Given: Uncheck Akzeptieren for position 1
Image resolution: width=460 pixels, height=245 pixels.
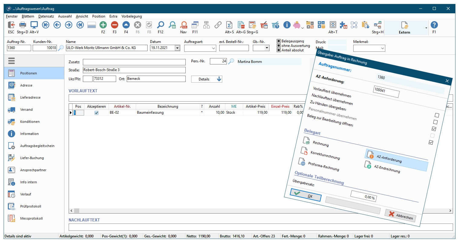Looking at the screenshot, I should pyautogui.click(x=96, y=113).
